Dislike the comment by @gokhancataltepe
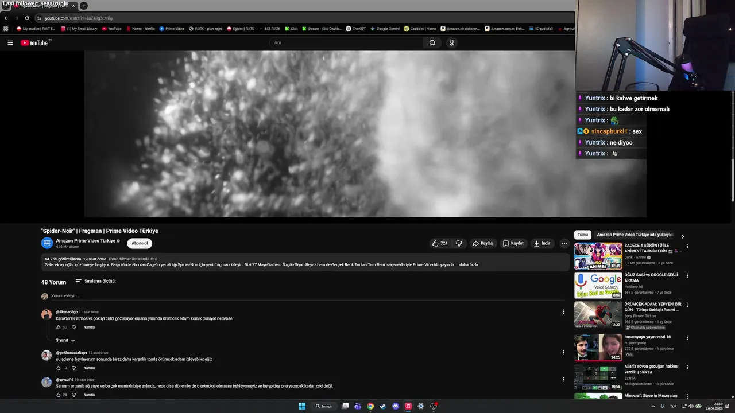Screen dimensions: 735x413 [x=73, y=368]
